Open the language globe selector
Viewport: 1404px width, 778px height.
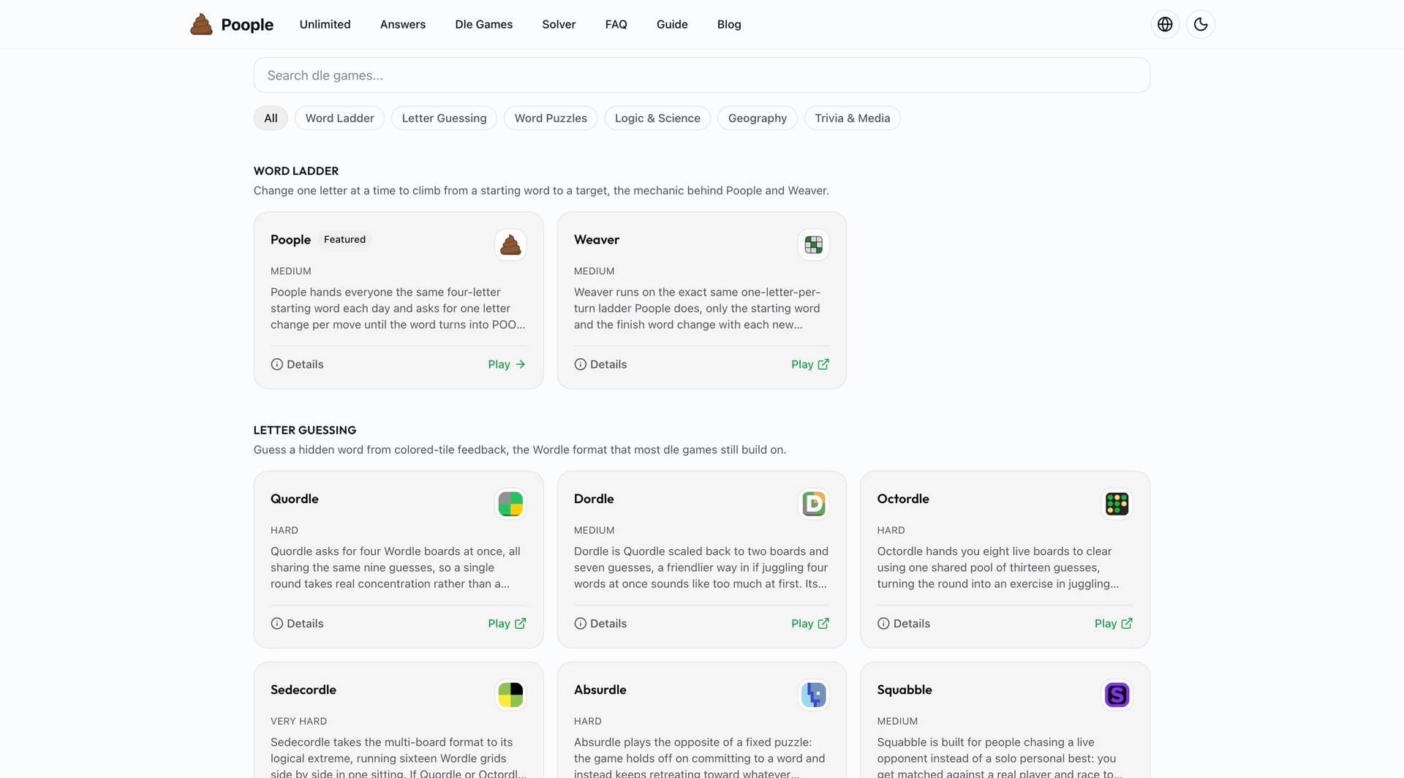[x=1165, y=24]
